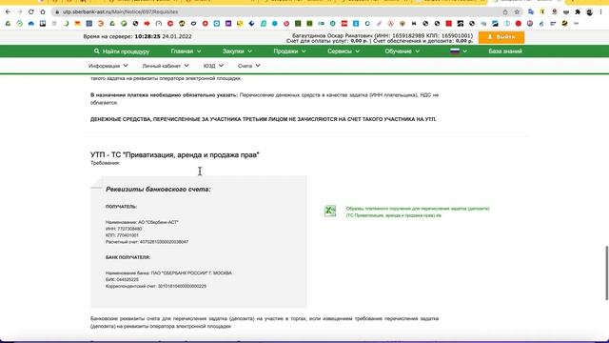Click the padlock icon in the address bar

(57, 12)
